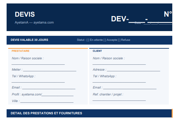Image resolution: width=177 pixels, height=119 pixels.
Task: Tick the 'Refuse' status checkbox brackets
Action: click(x=119, y=40)
